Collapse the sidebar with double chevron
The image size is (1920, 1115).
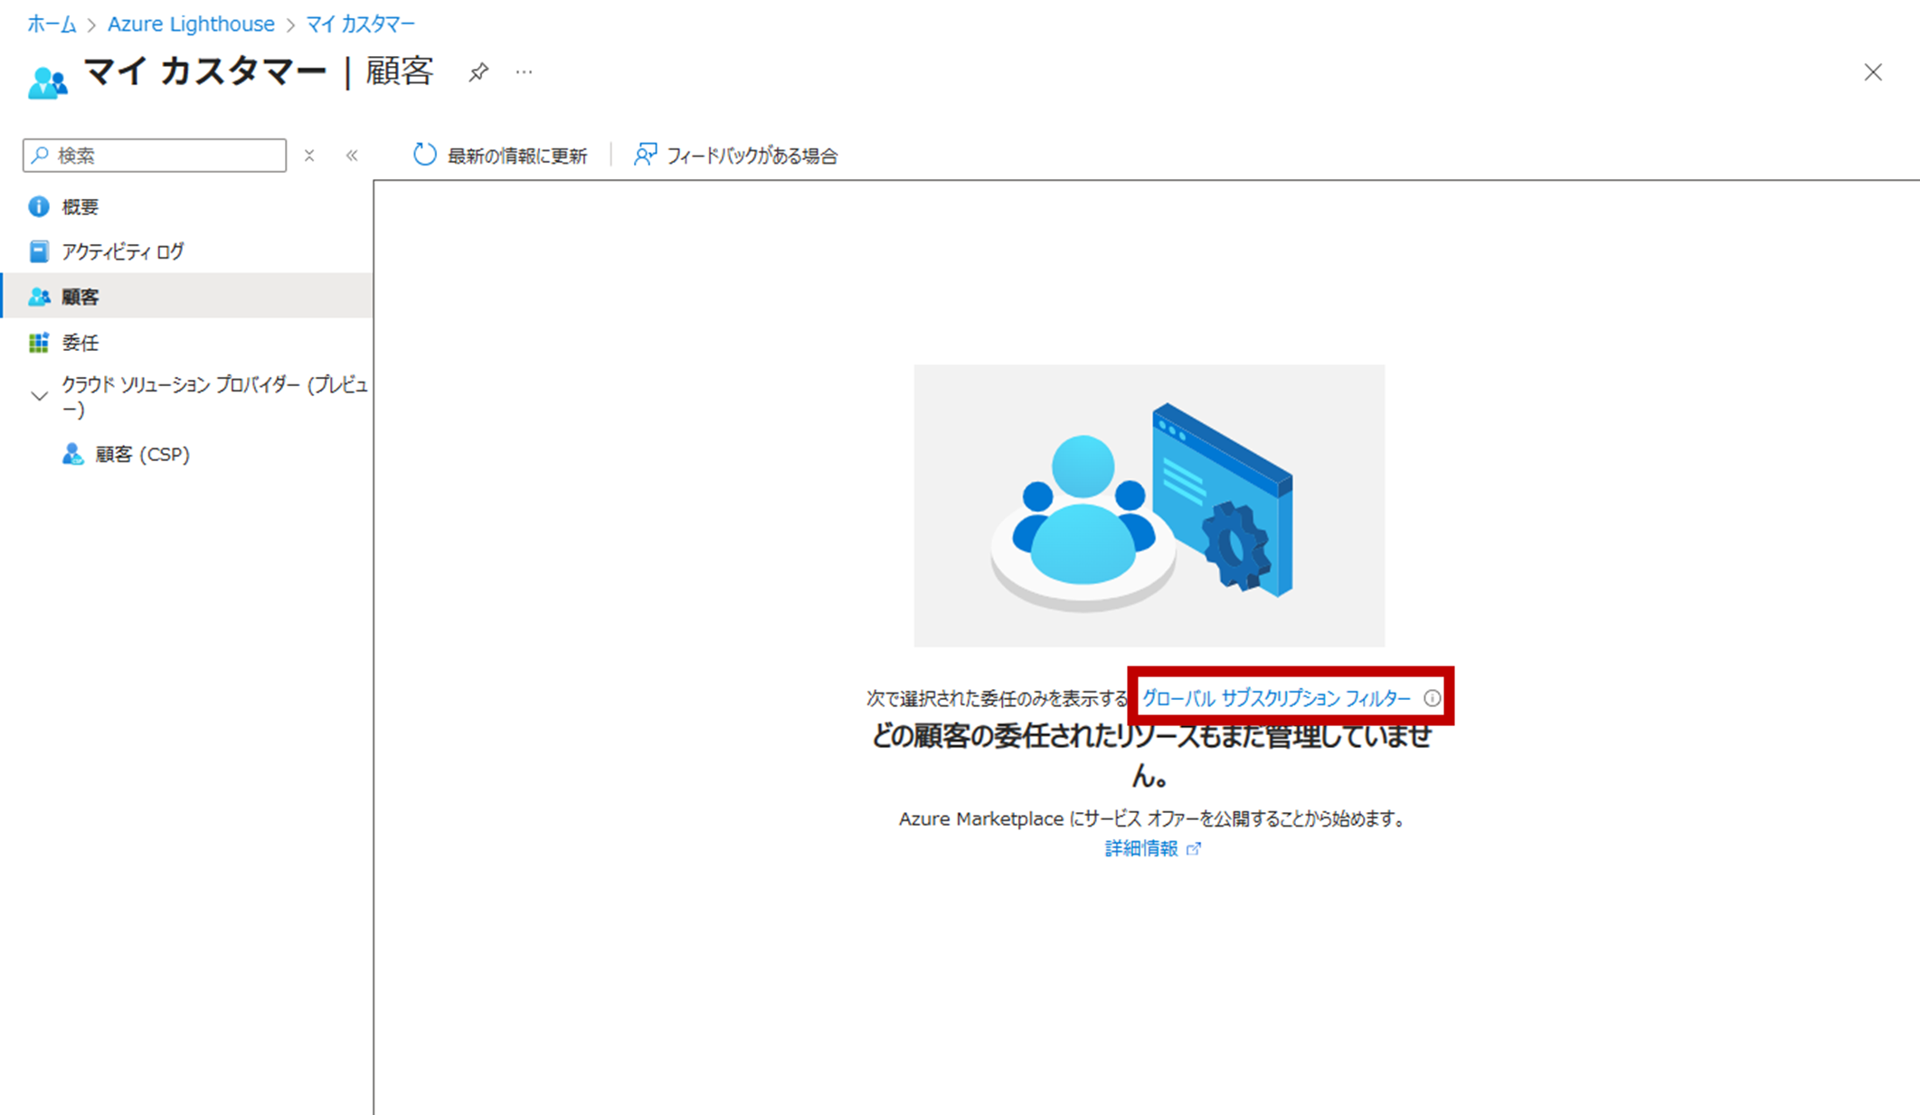click(352, 156)
